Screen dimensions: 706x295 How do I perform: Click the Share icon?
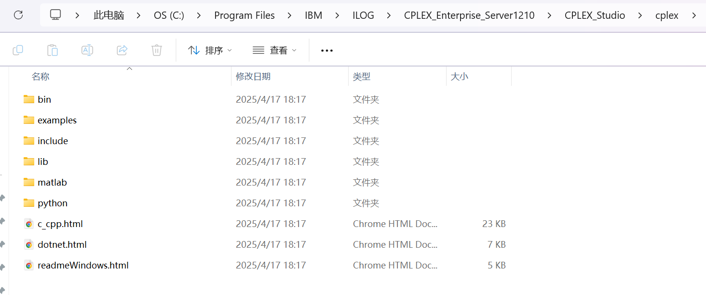click(122, 50)
